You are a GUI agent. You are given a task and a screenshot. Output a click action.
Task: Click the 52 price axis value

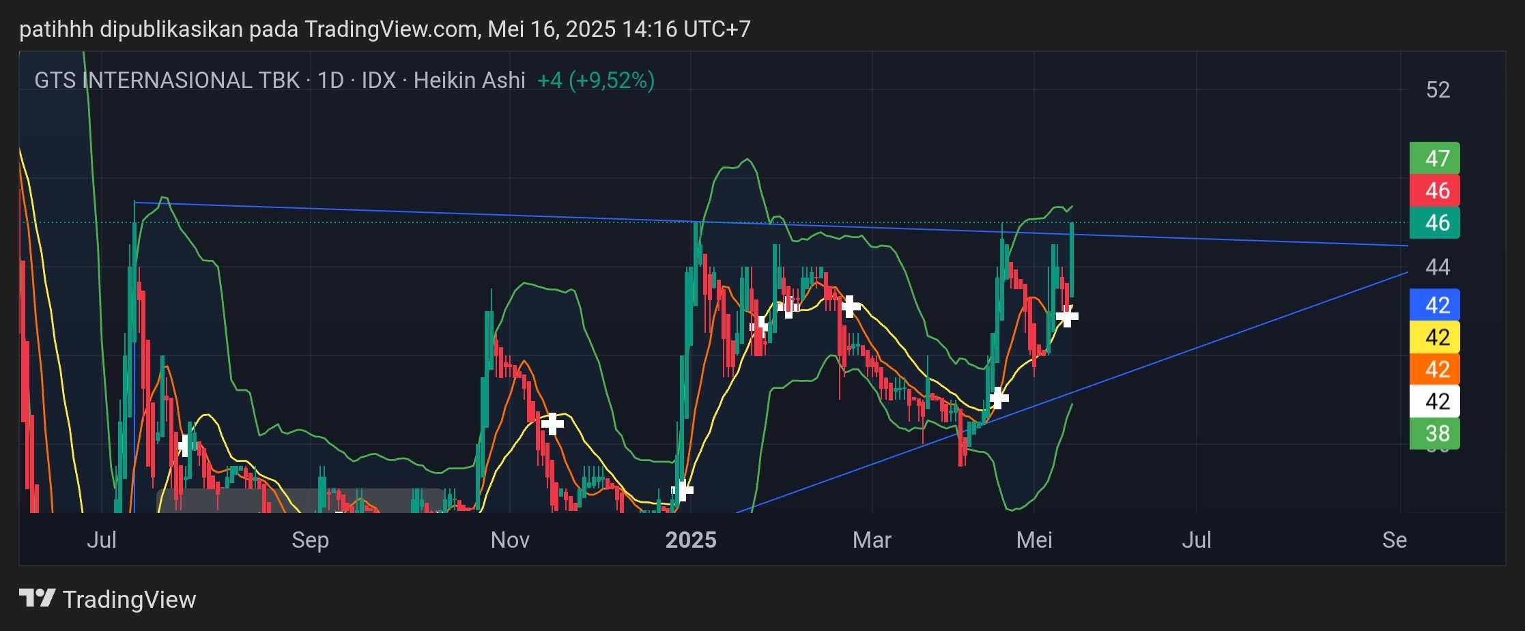(1438, 90)
